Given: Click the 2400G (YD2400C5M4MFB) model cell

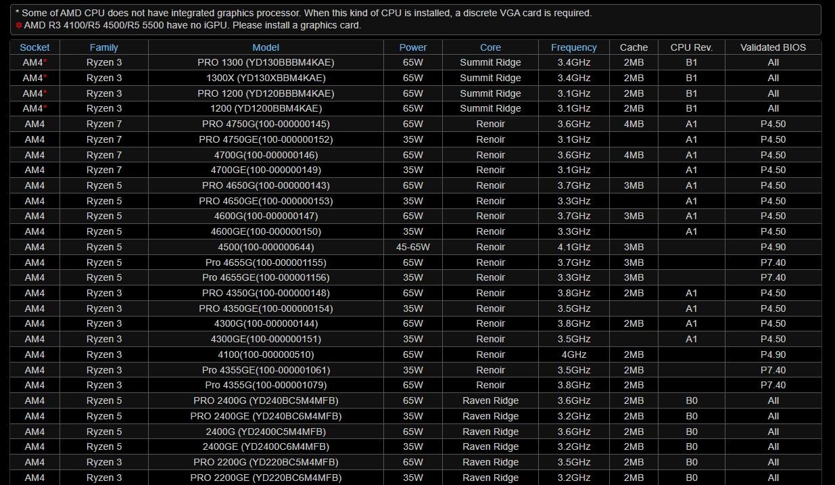Looking at the screenshot, I should (x=266, y=432).
